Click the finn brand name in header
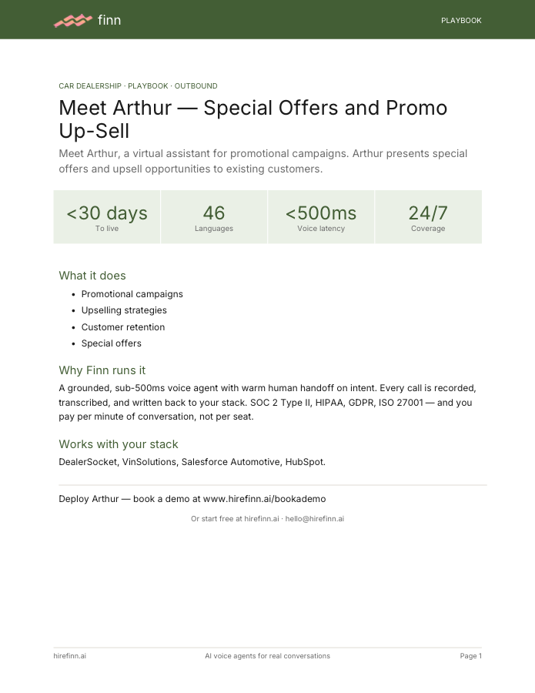The image size is (535, 693). coord(109,20)
